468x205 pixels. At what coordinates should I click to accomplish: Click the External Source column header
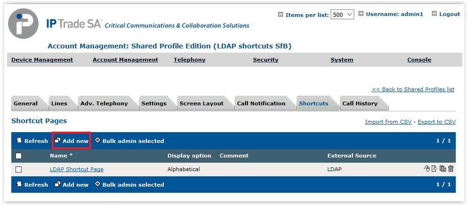pos(352,156)
